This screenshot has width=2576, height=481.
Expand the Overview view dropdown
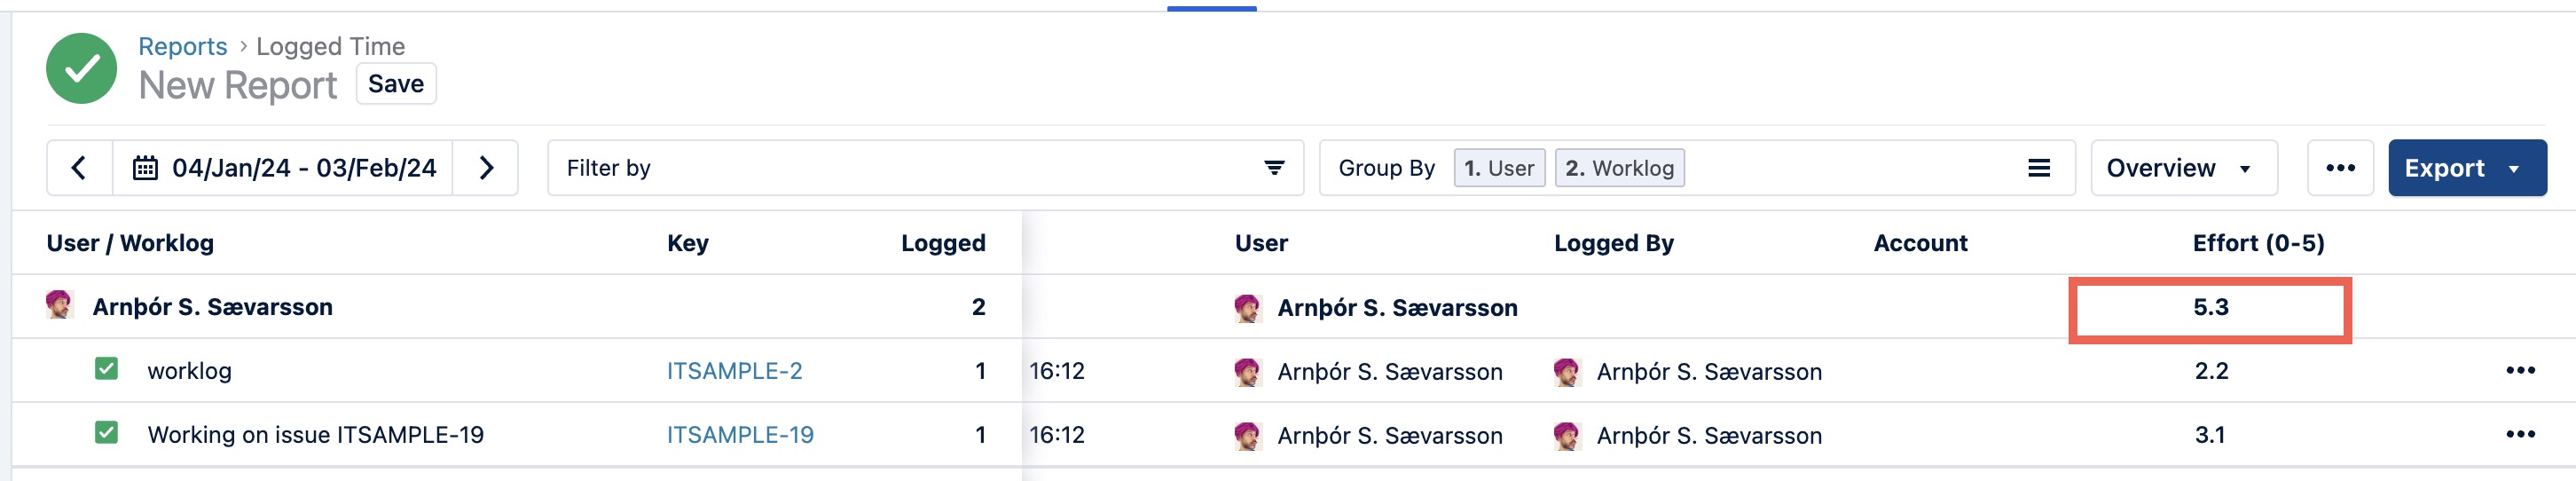[x=2183, y=168]
